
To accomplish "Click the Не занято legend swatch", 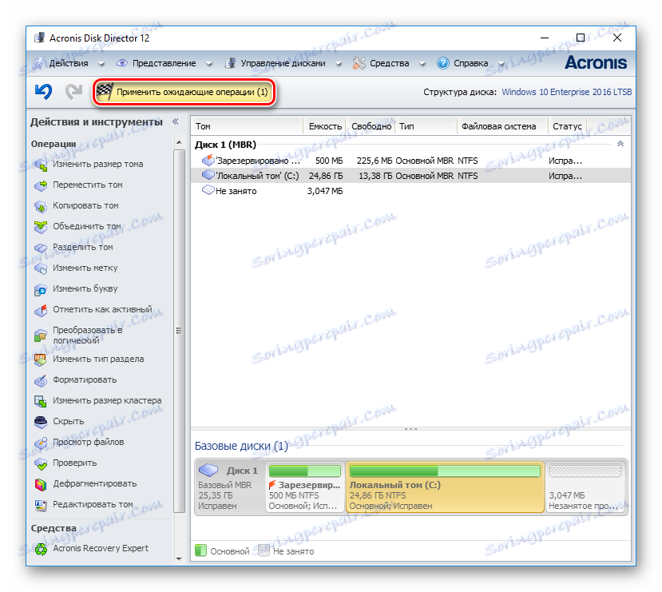I will [264, 551].
